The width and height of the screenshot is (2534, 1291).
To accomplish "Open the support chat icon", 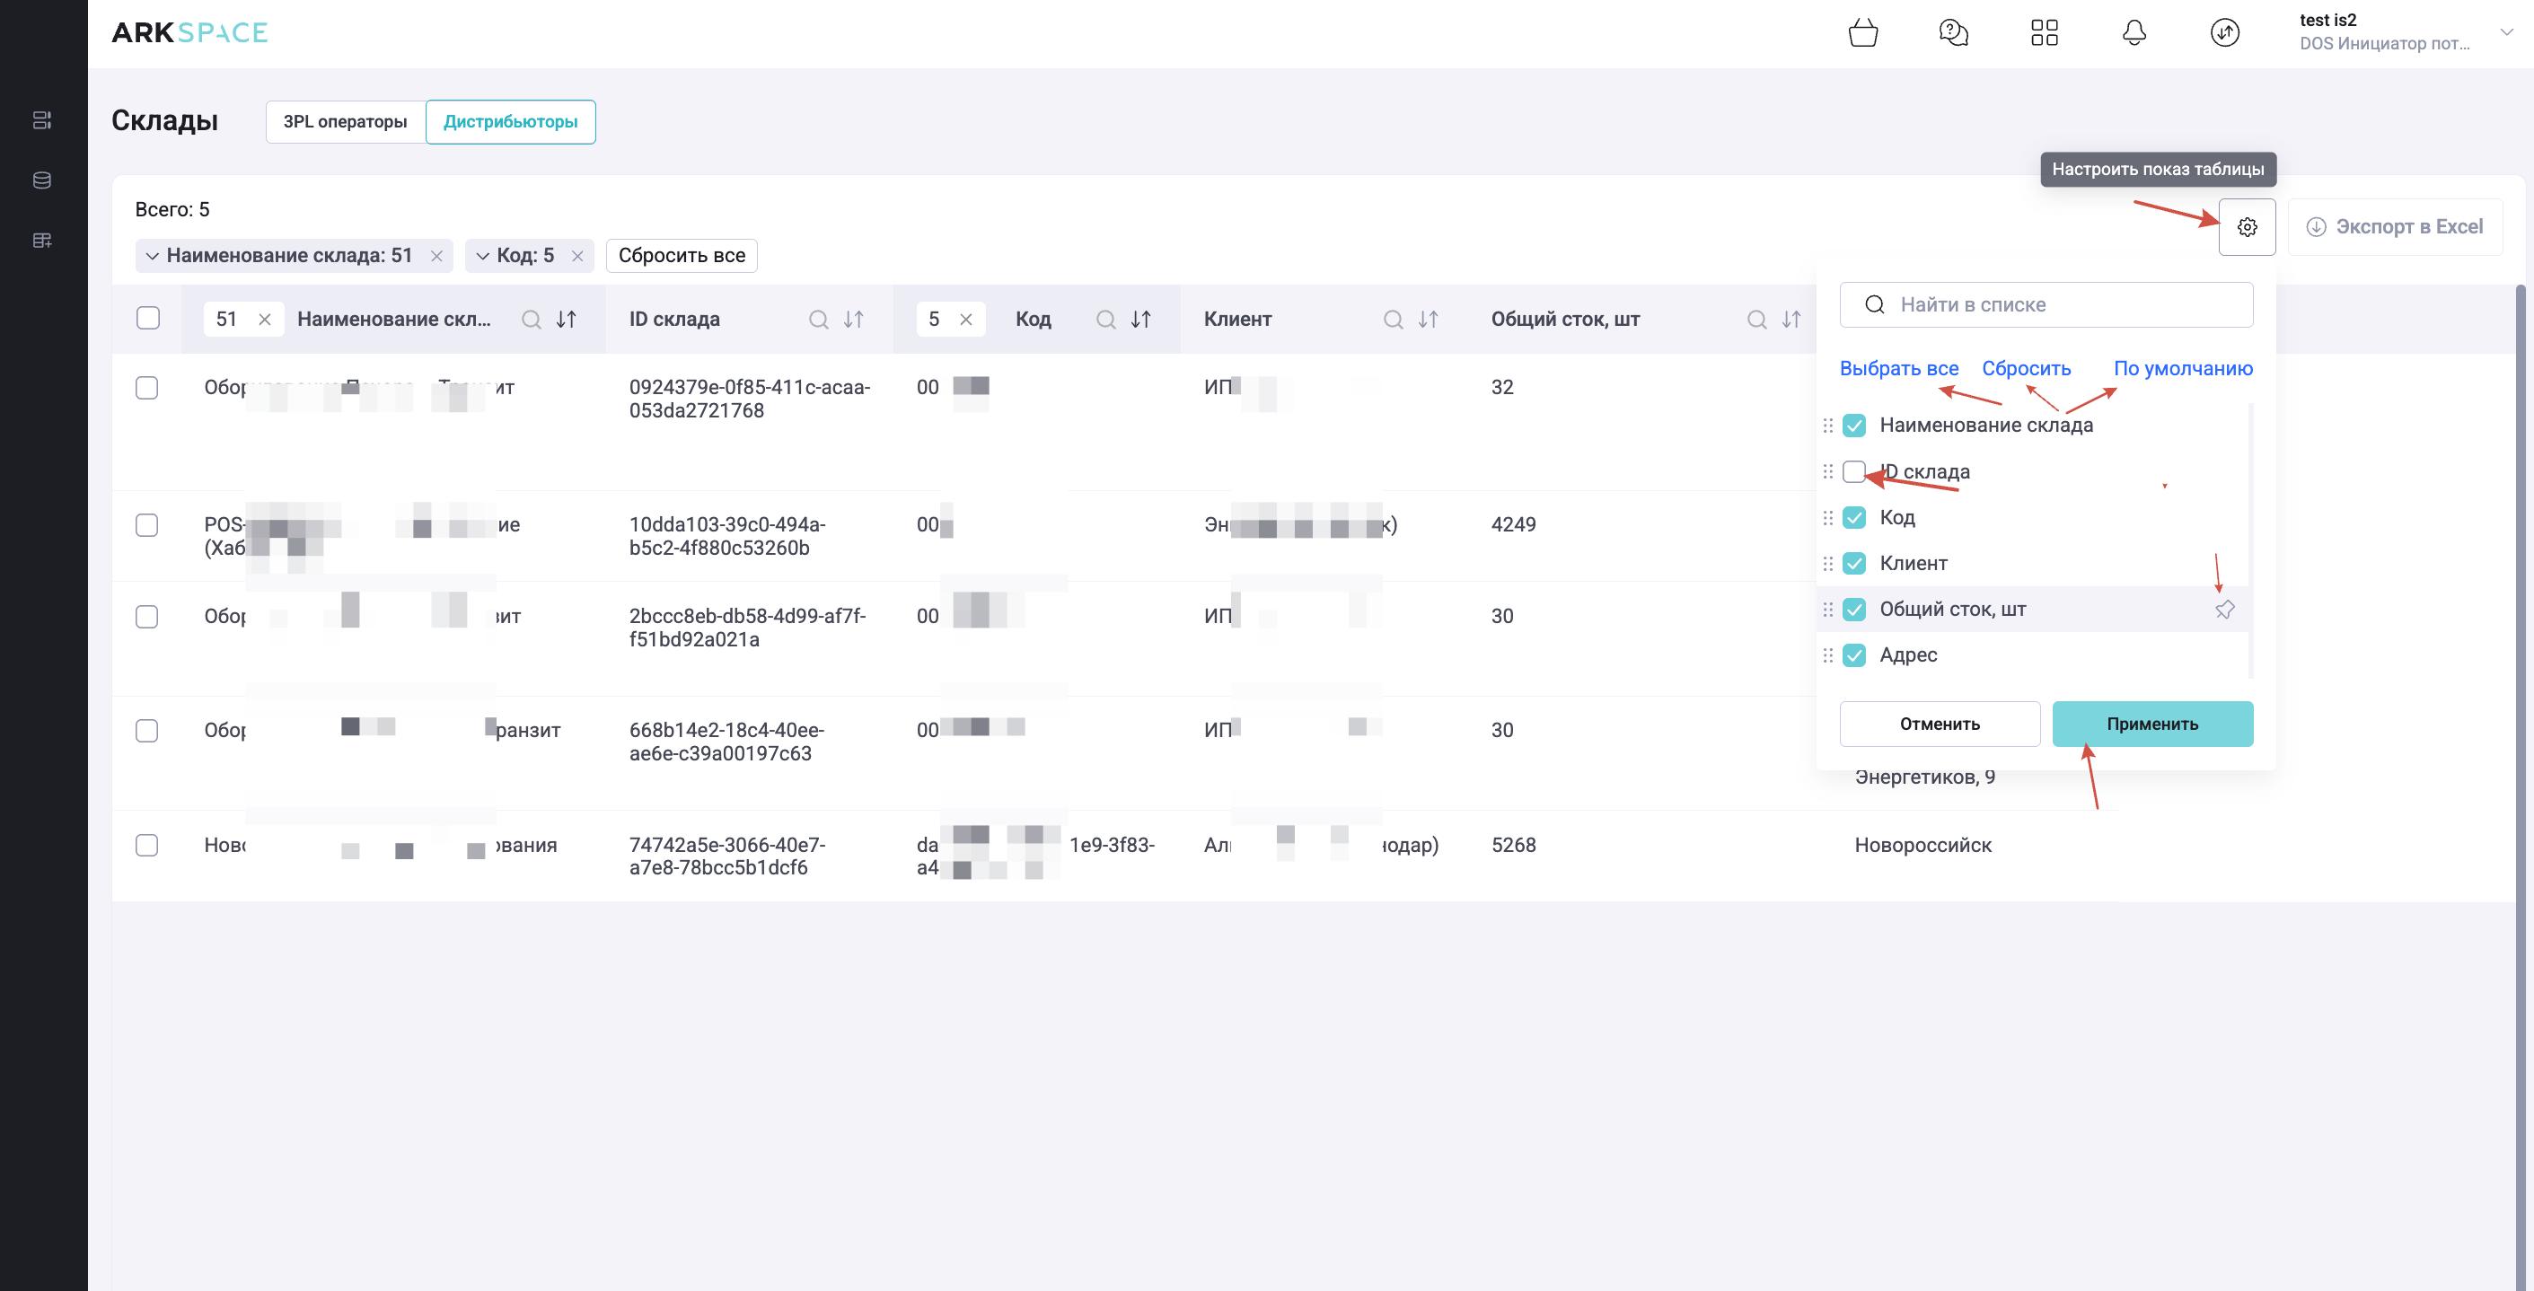I will (1953, 33).
